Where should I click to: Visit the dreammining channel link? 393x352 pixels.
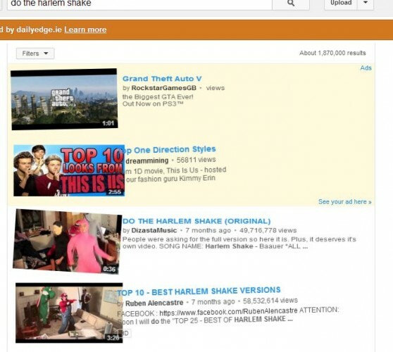click(147, 161)
